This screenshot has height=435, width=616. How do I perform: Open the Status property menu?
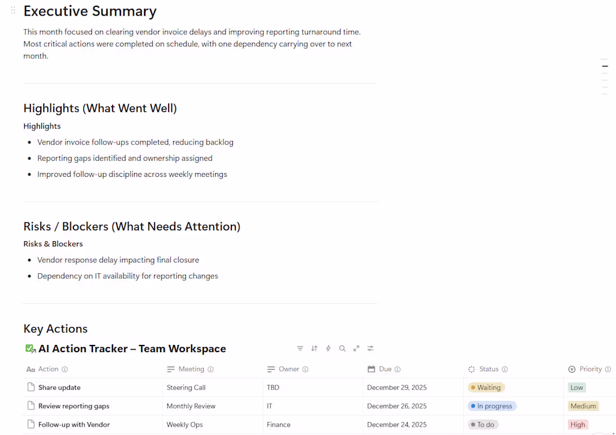(487, 369)
